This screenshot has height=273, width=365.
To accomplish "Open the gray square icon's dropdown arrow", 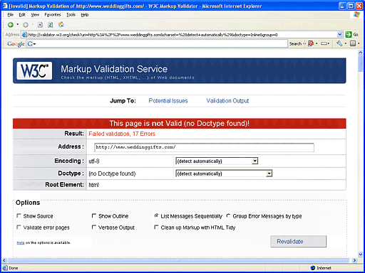I will click(x=359, y=43).
